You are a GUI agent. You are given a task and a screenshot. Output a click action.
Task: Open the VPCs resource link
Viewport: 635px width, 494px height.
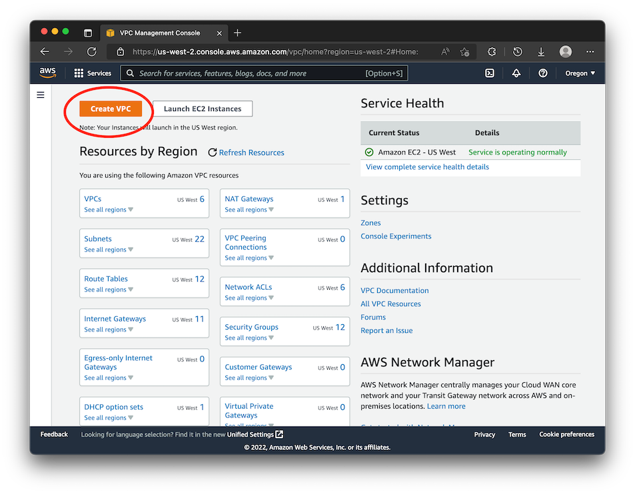(93, 199)
